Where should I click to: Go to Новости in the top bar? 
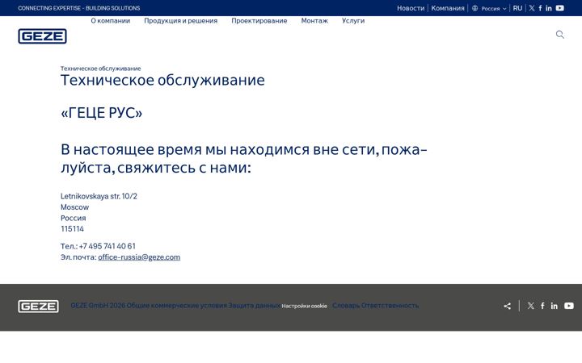(x=411, y=8)
